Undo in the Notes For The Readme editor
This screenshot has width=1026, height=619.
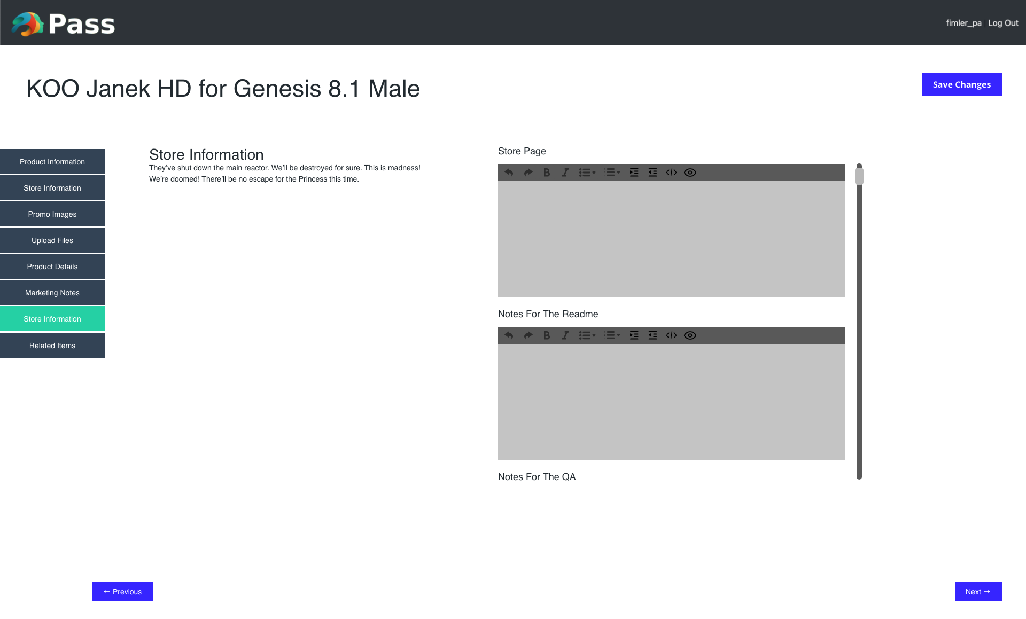point(509,335)
